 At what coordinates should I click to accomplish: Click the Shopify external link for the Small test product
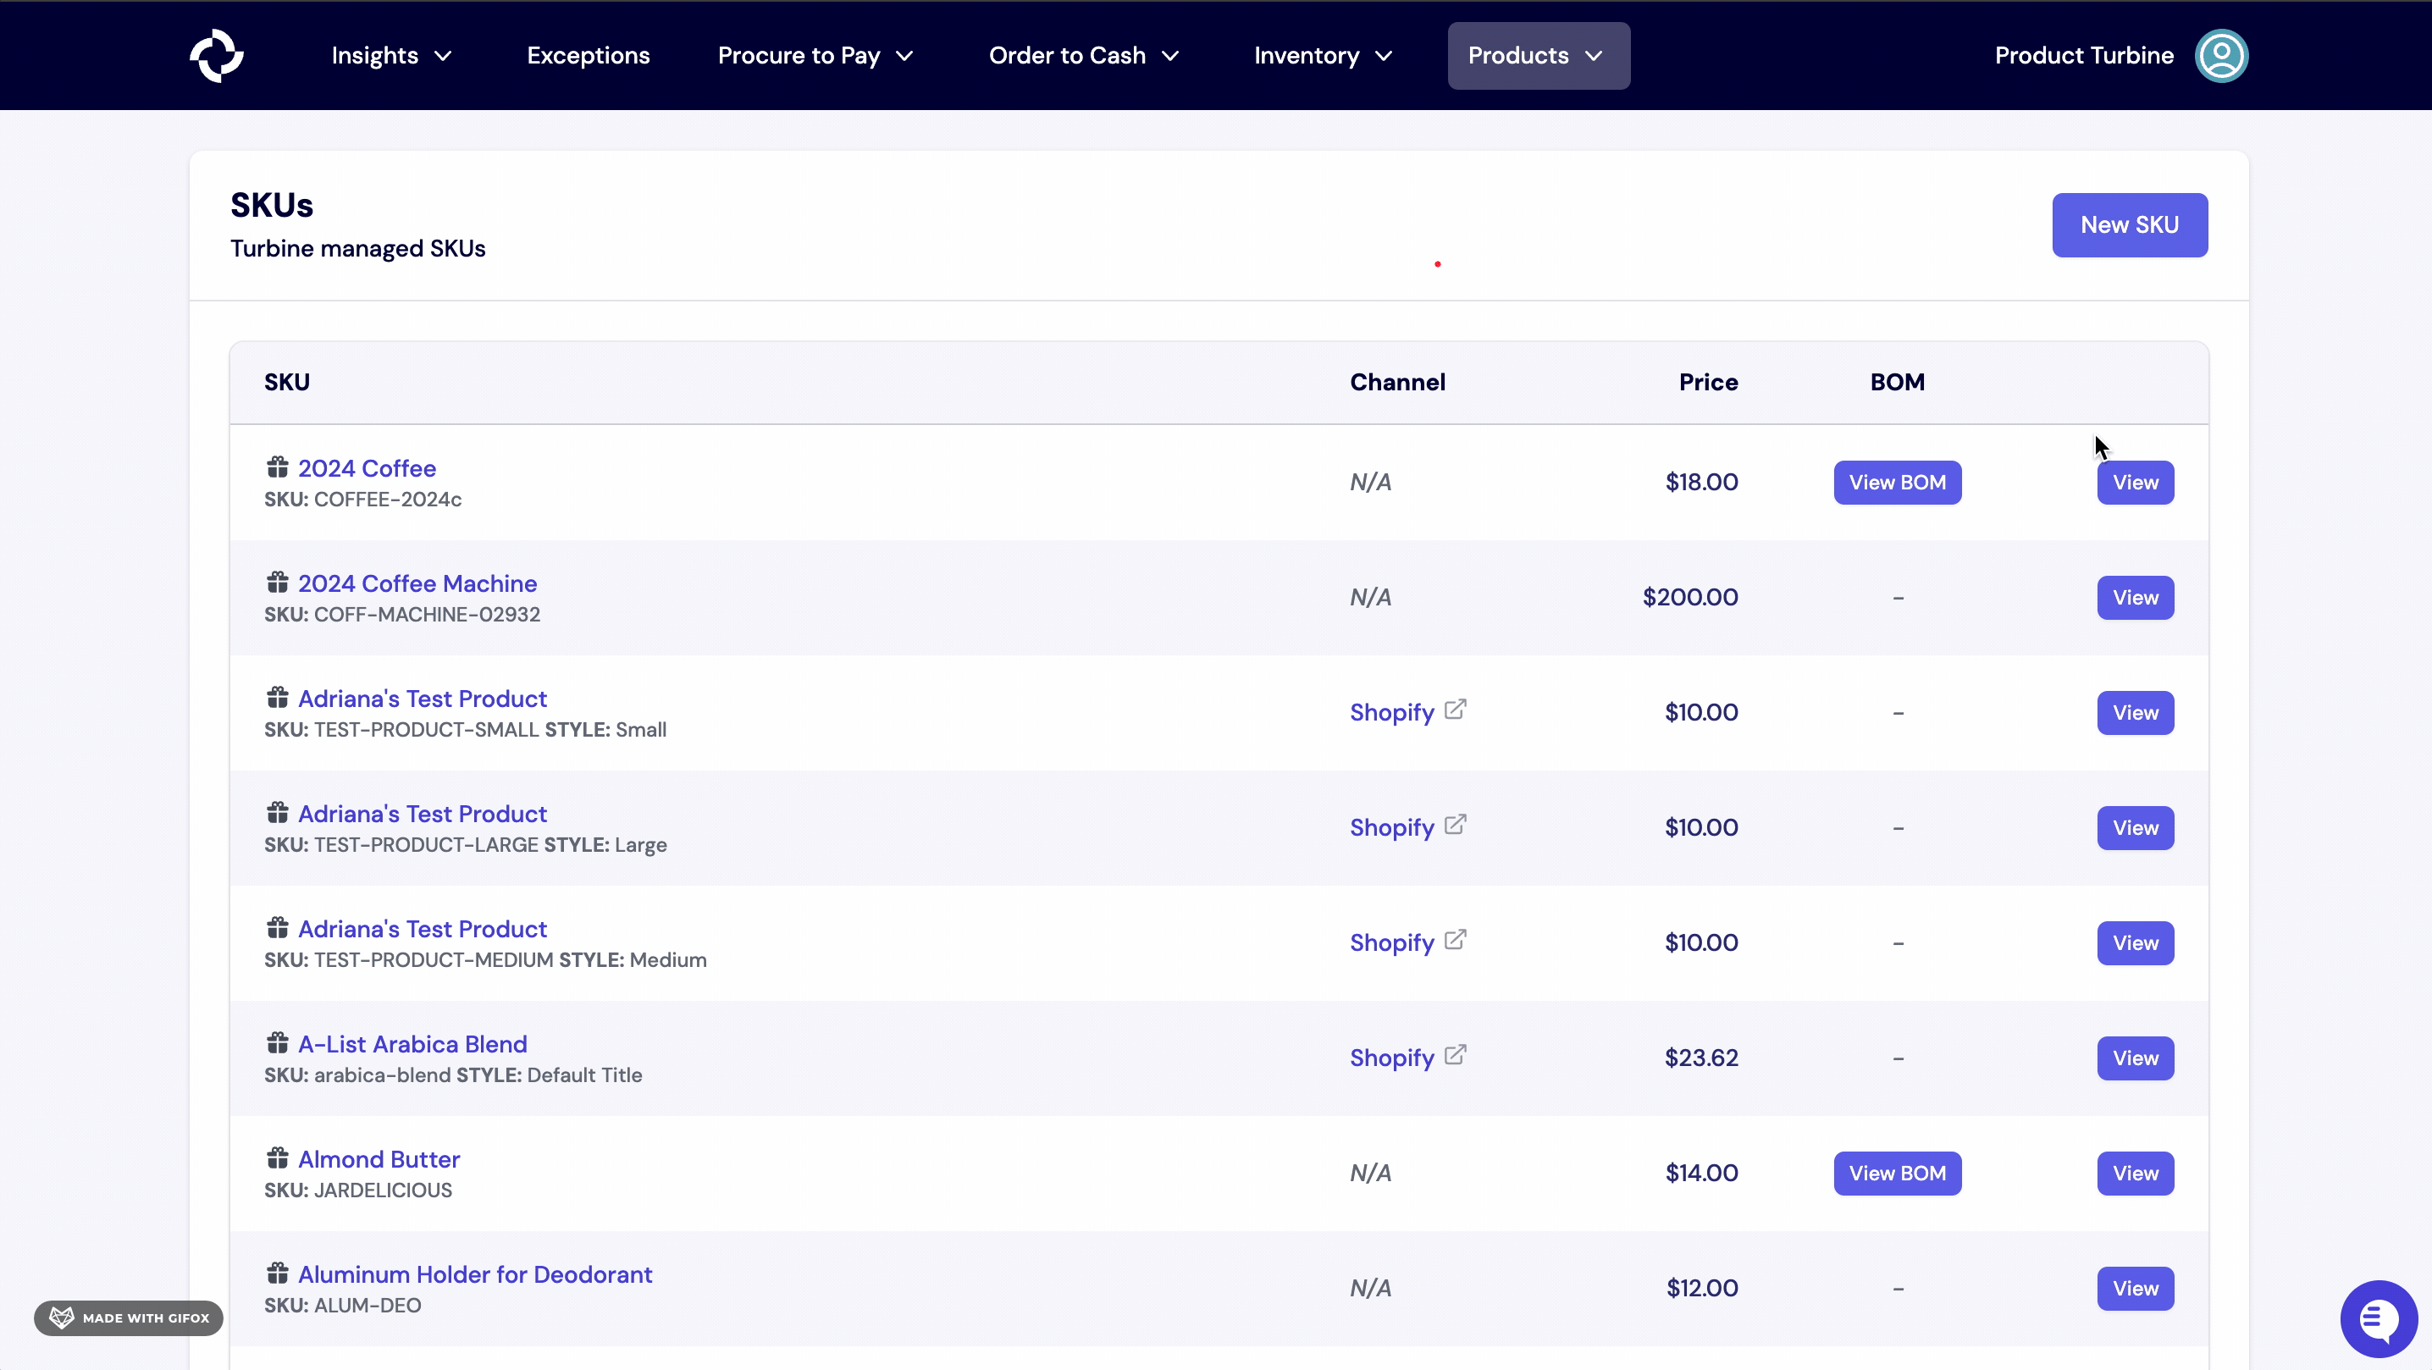coord(1454,707)
